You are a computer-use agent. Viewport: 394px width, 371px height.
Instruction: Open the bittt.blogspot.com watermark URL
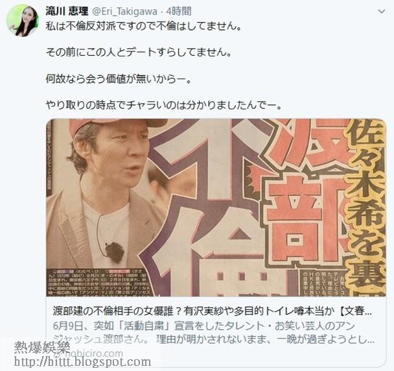83,362
